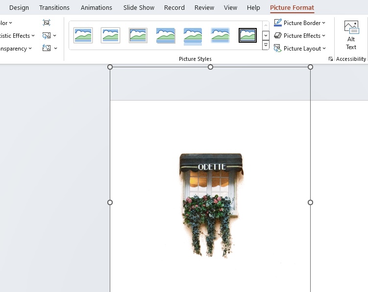Click the Picture Styles gallery up arrow

click(x=266, y=26)
